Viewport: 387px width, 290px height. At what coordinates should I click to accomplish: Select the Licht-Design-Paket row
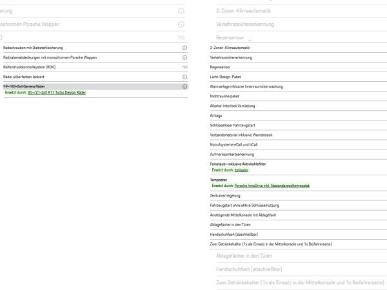tap(299, 77)
